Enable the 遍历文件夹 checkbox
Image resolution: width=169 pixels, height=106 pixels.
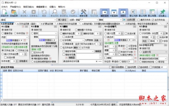coord(139,20)
